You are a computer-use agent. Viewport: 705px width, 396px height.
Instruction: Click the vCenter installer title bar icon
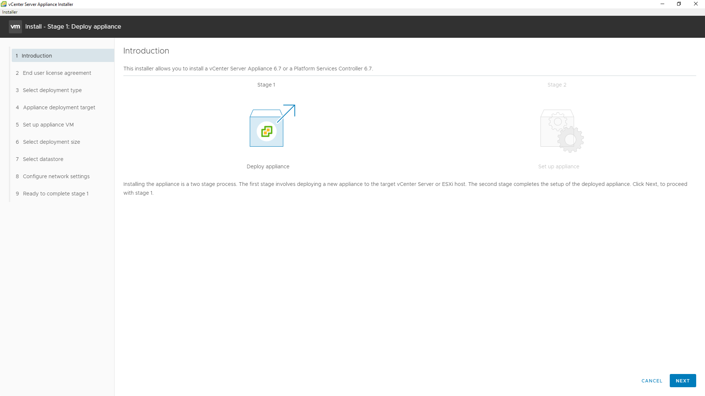click(x=4, y=4)
